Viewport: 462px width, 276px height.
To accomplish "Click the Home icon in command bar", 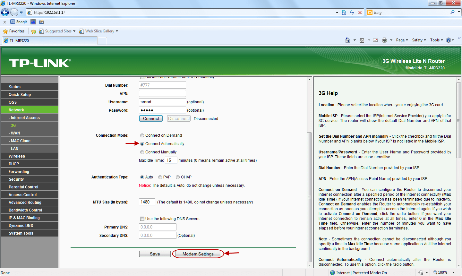I will tap(348, 40).
